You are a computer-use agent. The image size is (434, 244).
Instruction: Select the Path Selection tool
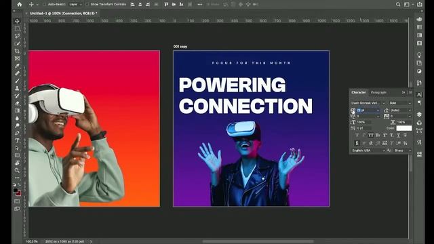[x=17, y=148]
